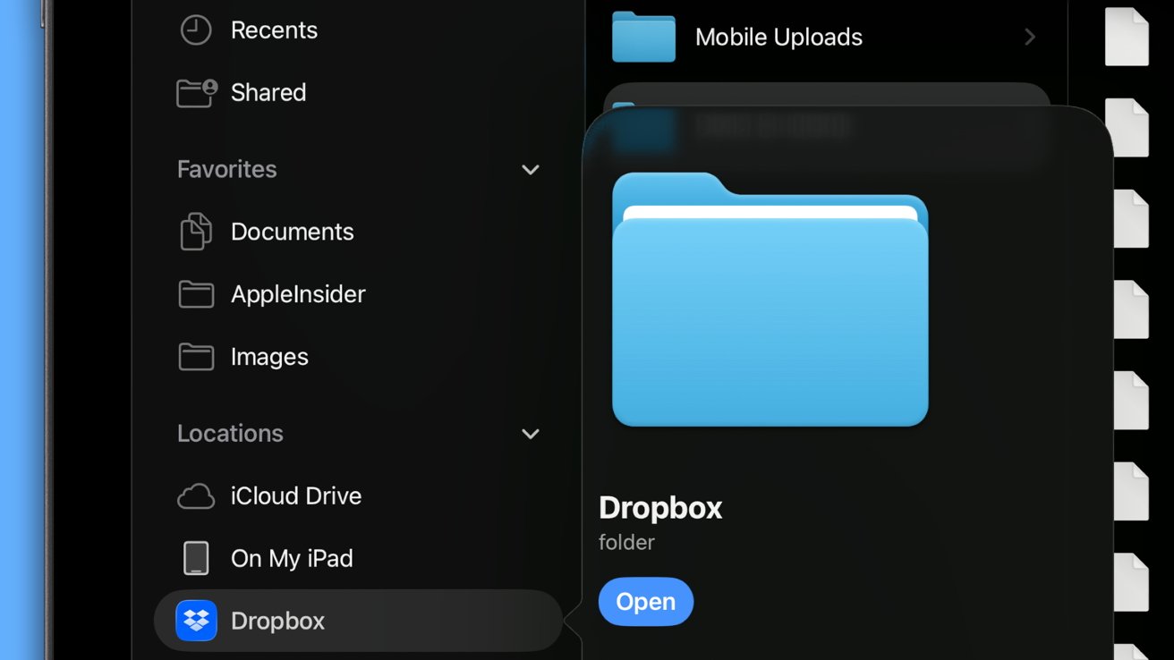Select the Favorites section header
The width and height of the screenshot is (1174, 660).
(x=226, y=170)
